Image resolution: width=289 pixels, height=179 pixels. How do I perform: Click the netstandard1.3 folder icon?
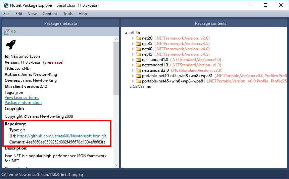click(138, 65)
